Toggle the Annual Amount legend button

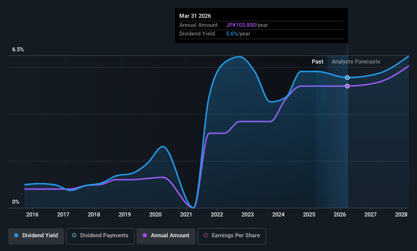click(166, 236)
